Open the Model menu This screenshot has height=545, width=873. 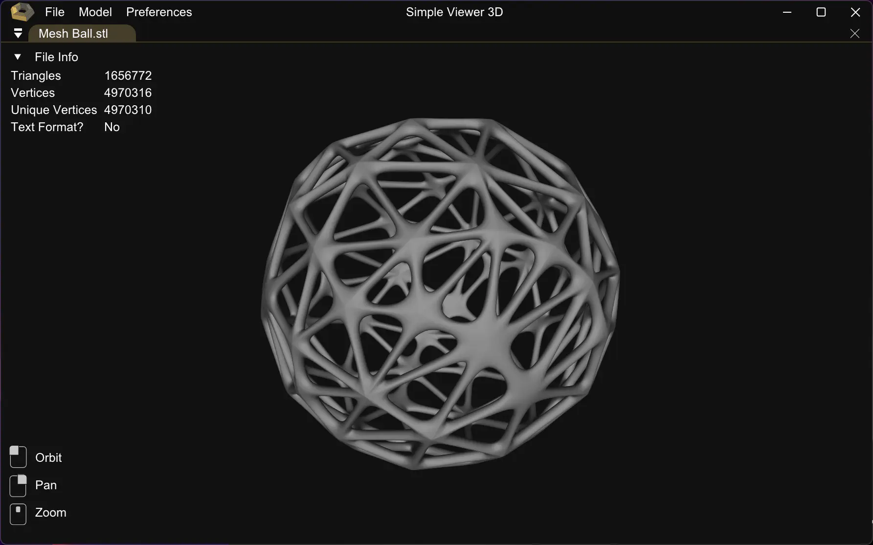point(95,12)
